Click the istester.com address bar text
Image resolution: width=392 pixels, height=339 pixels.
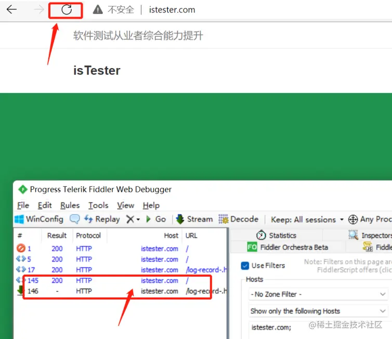pos(172,10)
